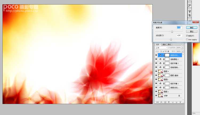200x115 pixels.
Task: Select the 图层2 layer thumbnail
Action: click(x=161, y=80)
